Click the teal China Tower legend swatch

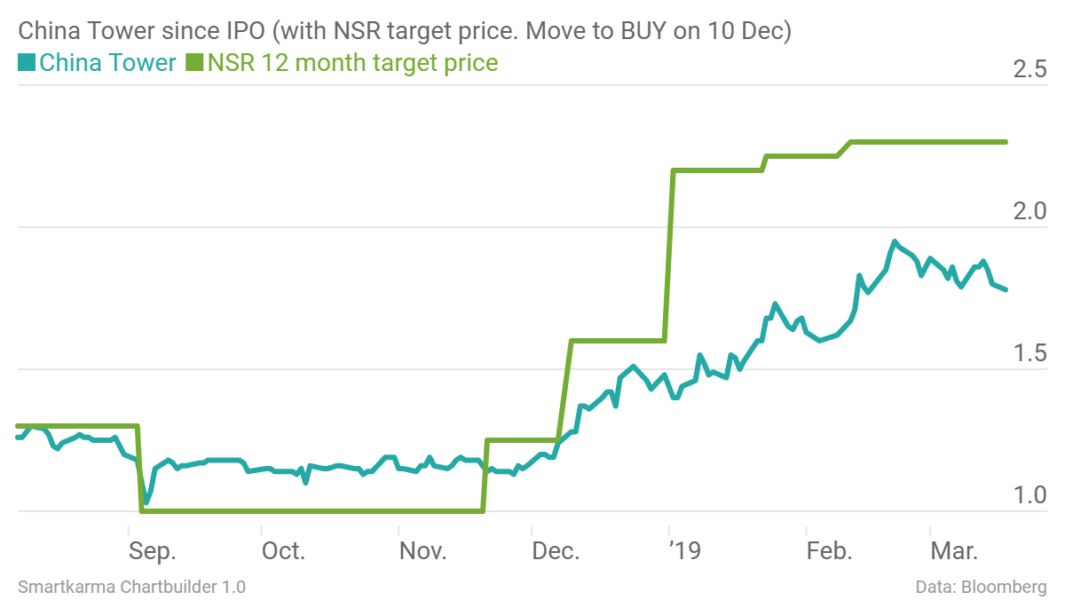click(27, 63)
